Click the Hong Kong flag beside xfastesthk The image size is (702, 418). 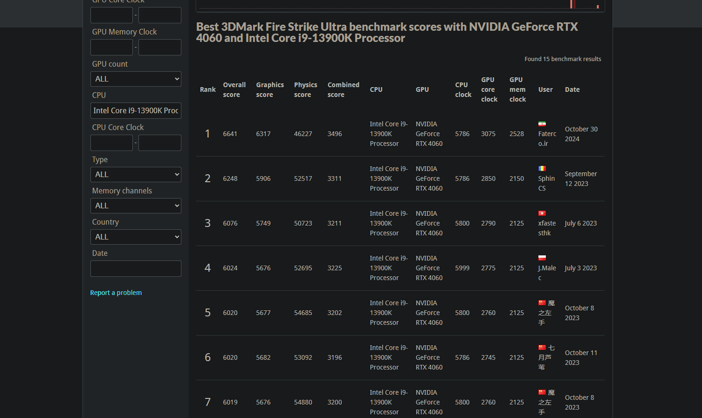(x=542, y=213)
